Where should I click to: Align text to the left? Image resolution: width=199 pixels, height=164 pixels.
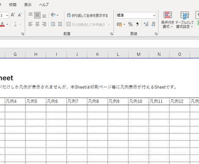pyautogui.click(x=30, y=24)
